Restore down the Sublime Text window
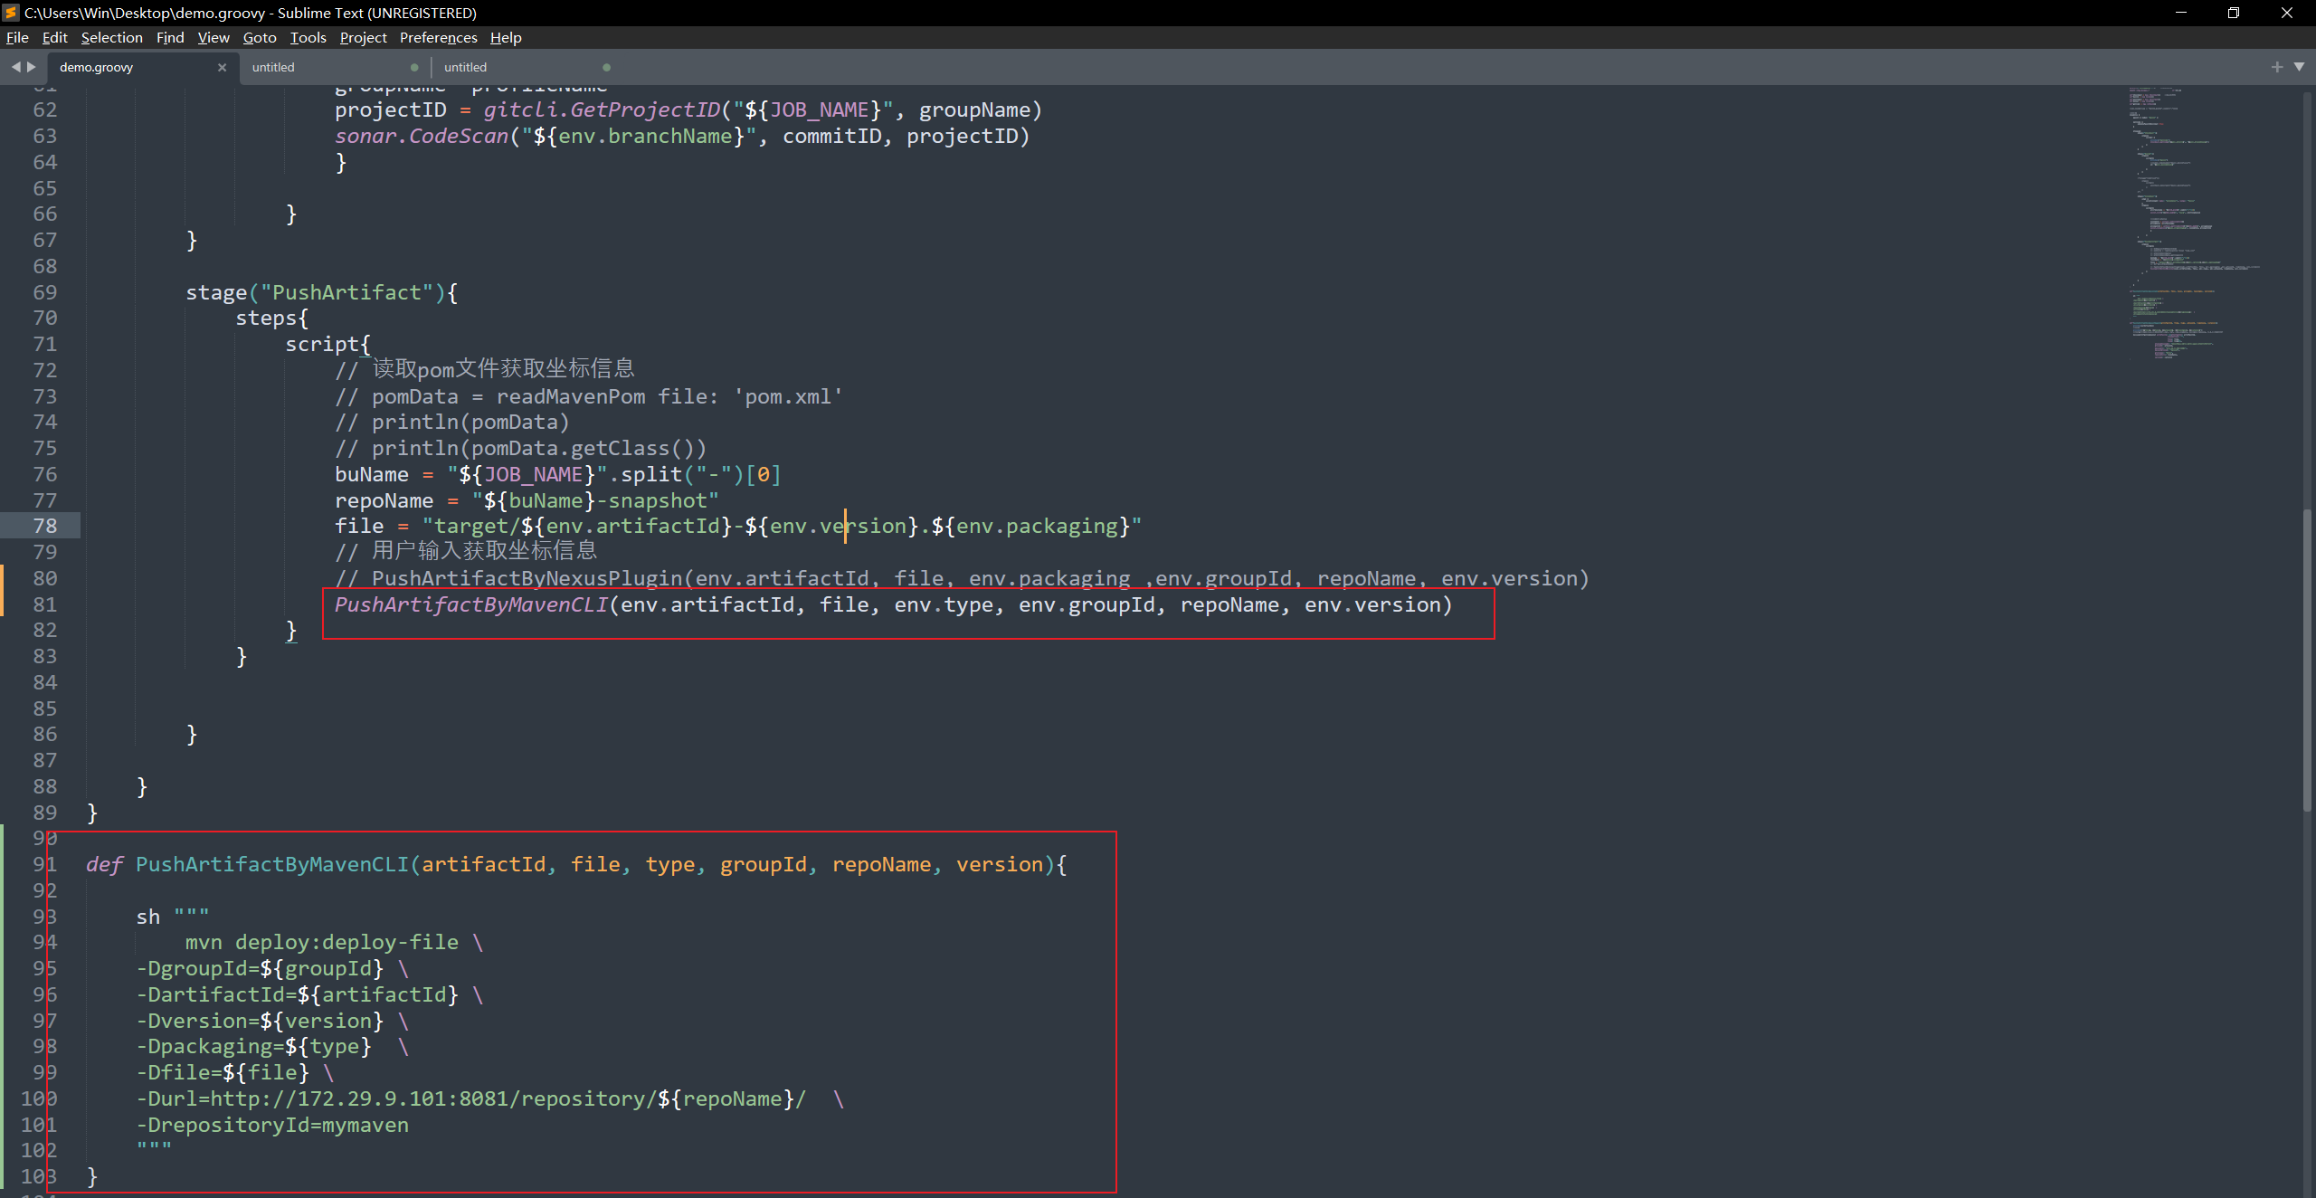 click(2233, 13)
